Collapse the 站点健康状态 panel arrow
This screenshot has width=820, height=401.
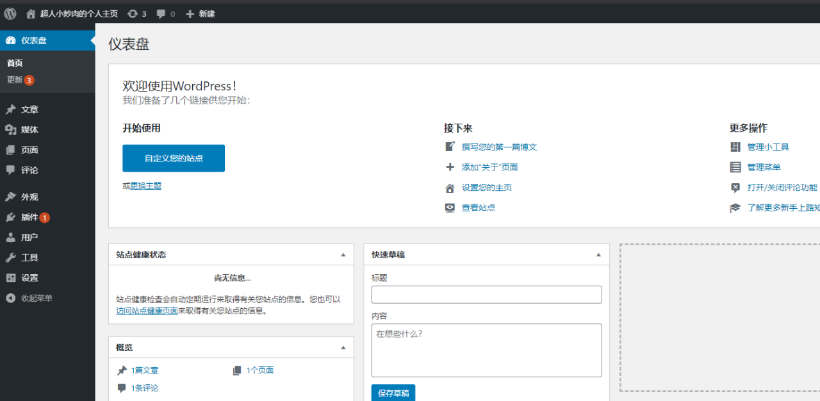(x=343, y=255)
